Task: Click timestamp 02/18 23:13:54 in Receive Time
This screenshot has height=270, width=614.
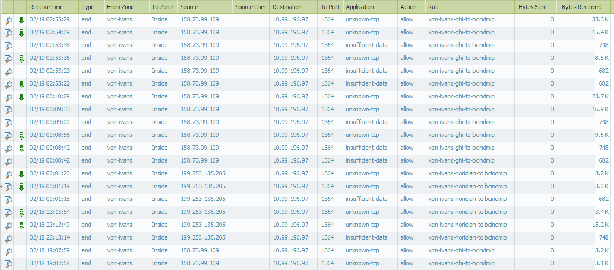Action: tap(50, 212)
